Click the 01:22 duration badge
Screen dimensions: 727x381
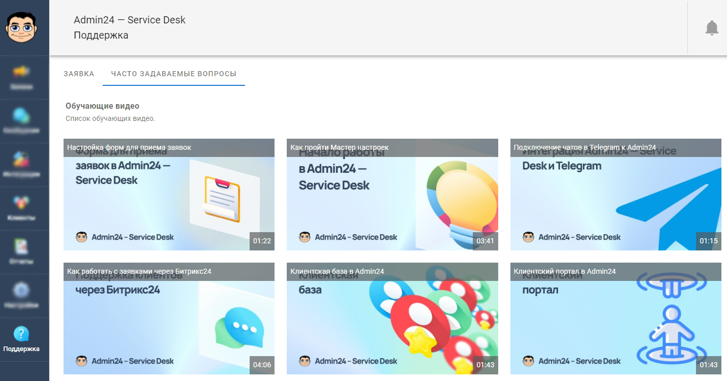tap(262, 241)
